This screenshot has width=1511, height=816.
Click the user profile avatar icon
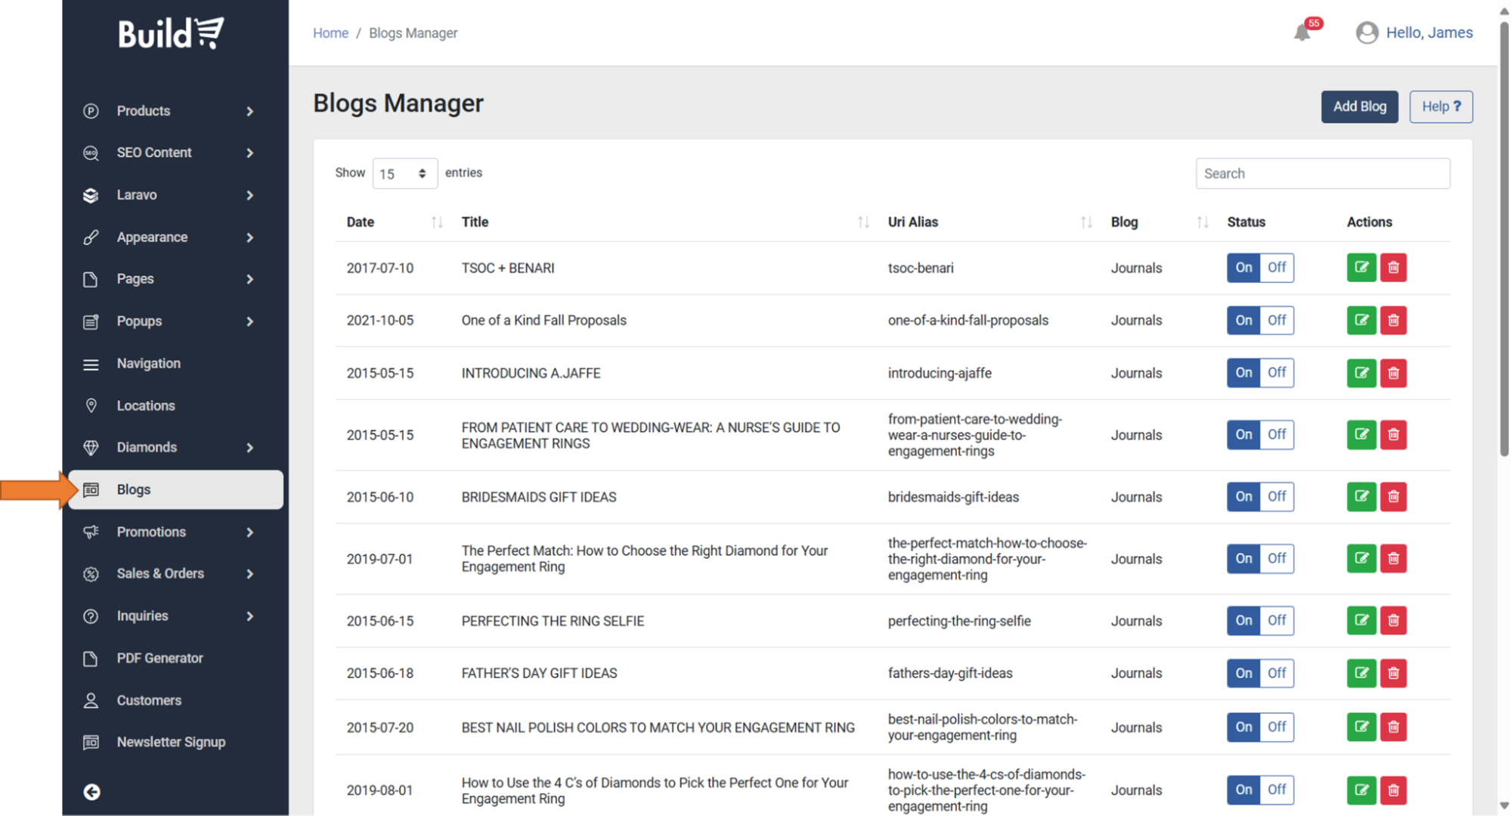click(x=1367, y=33)
